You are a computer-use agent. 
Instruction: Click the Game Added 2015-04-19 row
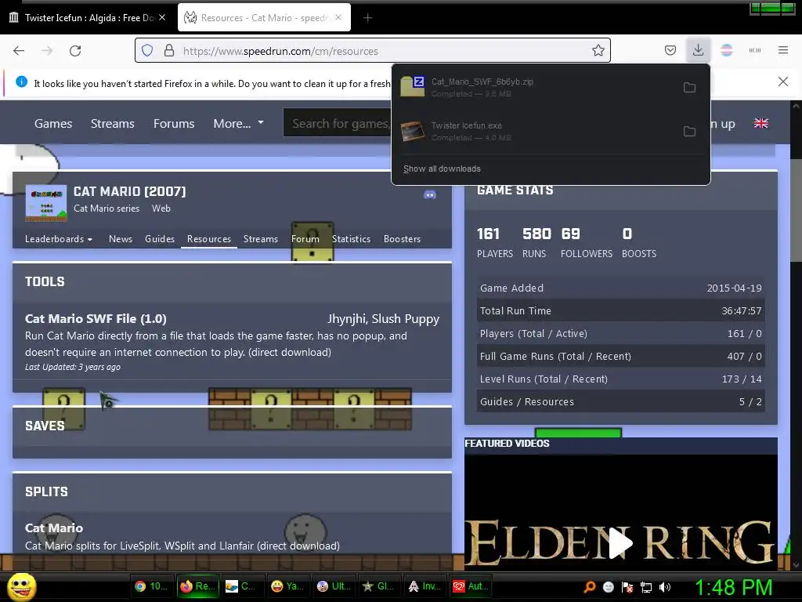tap(620, 288)
